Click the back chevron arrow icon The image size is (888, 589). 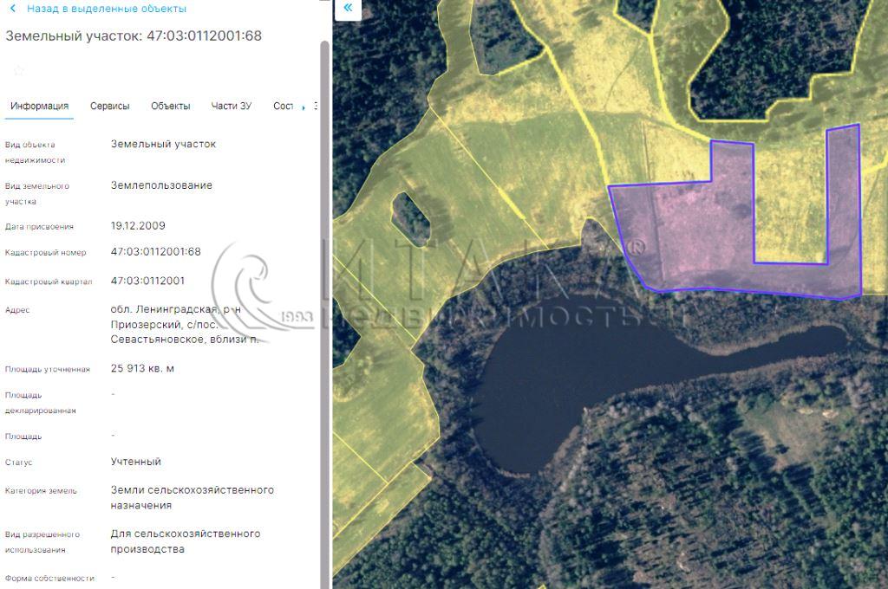point(13,9)
